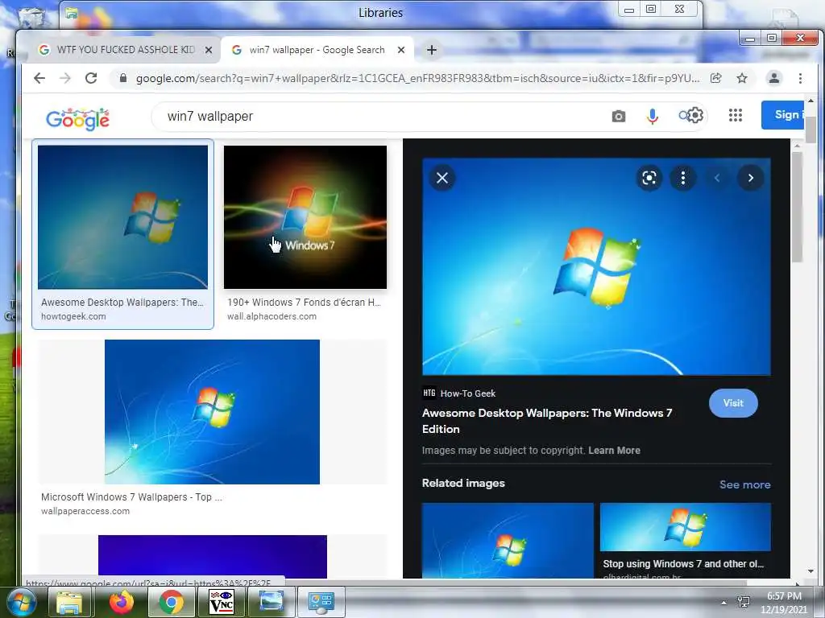Open the Google apps grid
Image resolution: width=825 pixels, height=618 pixels.
click(736, 115)
